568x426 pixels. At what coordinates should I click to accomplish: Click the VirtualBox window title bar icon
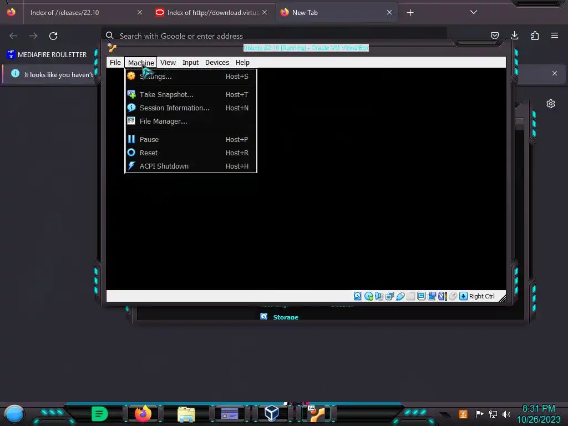click(112, 48)
